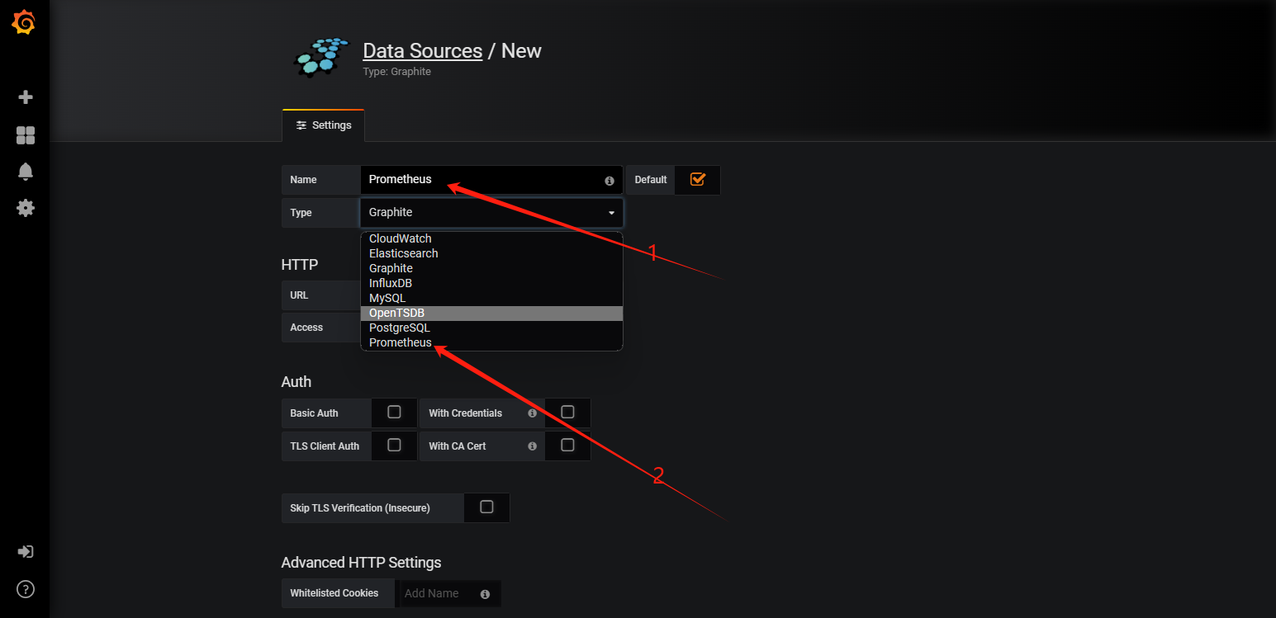Uncheck the Default checkbox
Screen dimensions: 1276x618
pyautogui.click(x=697, y=179)
